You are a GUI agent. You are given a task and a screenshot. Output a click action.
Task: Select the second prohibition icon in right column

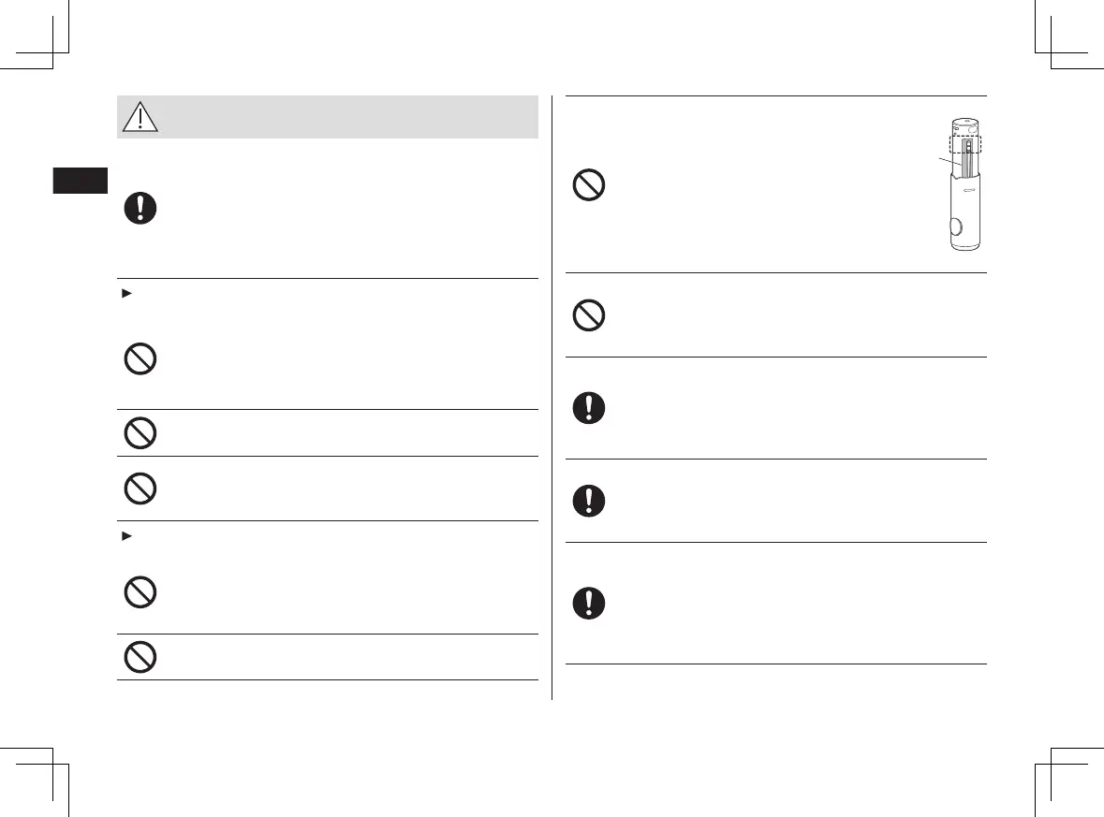[x=589, y=314]
